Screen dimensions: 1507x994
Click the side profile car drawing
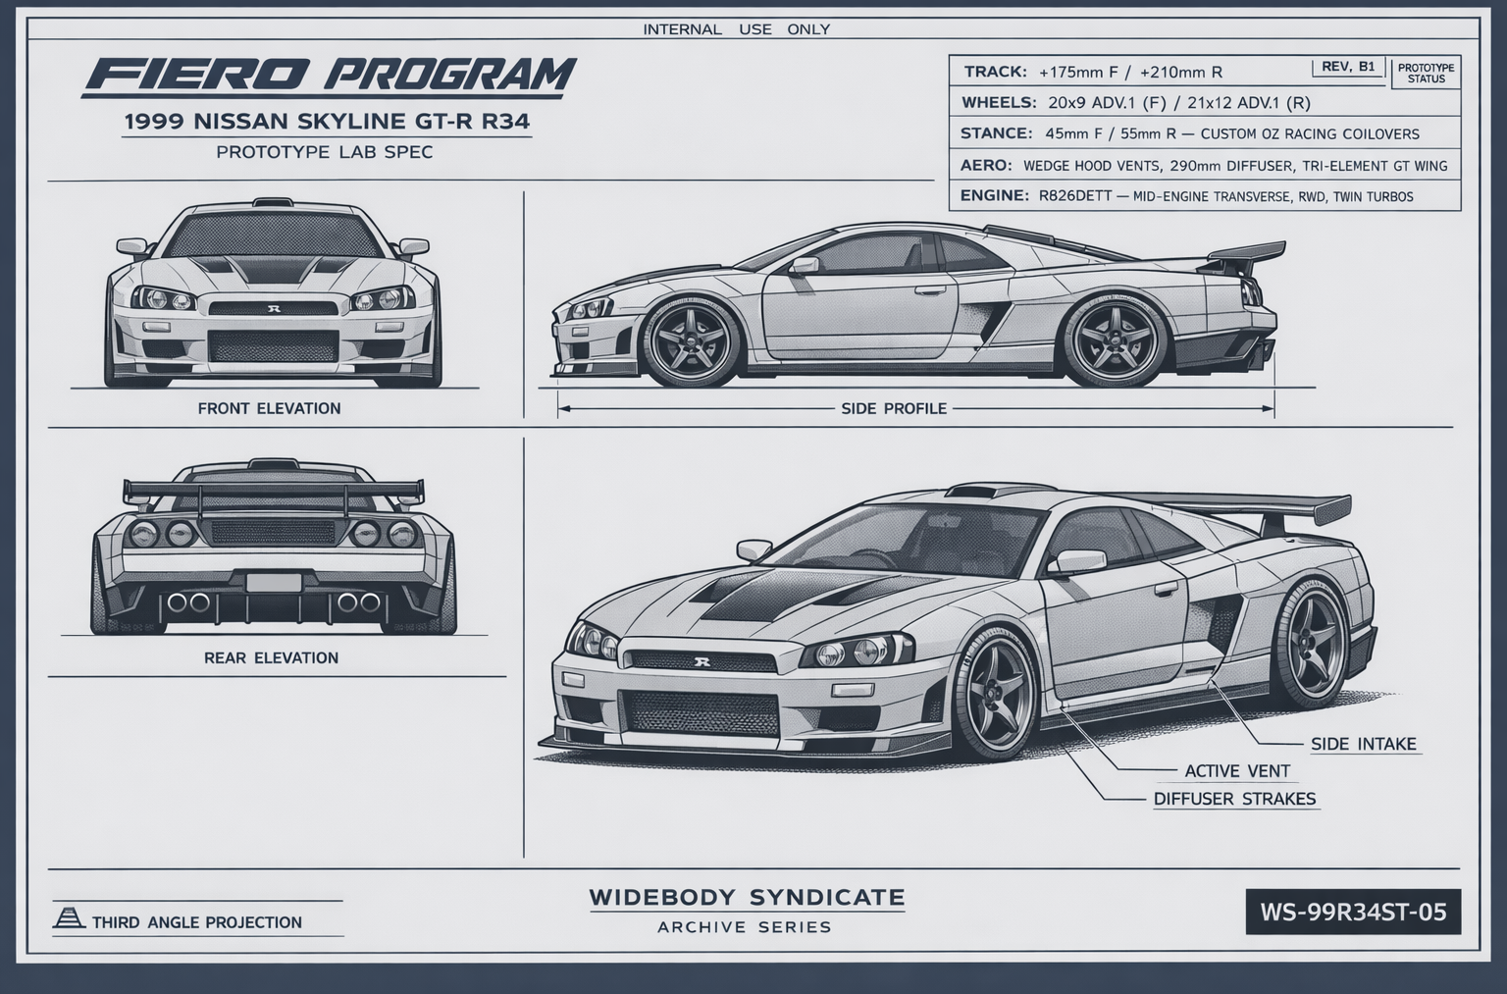pos(917,306)
